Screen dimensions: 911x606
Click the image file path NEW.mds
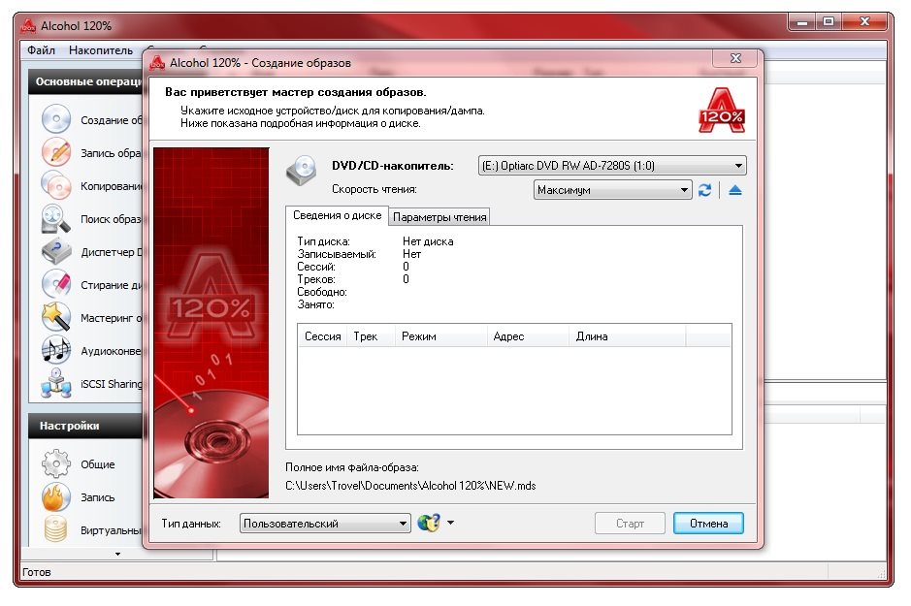410,485
